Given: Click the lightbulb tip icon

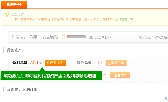Looking at the screenshot, I should [x=7, y=14].
